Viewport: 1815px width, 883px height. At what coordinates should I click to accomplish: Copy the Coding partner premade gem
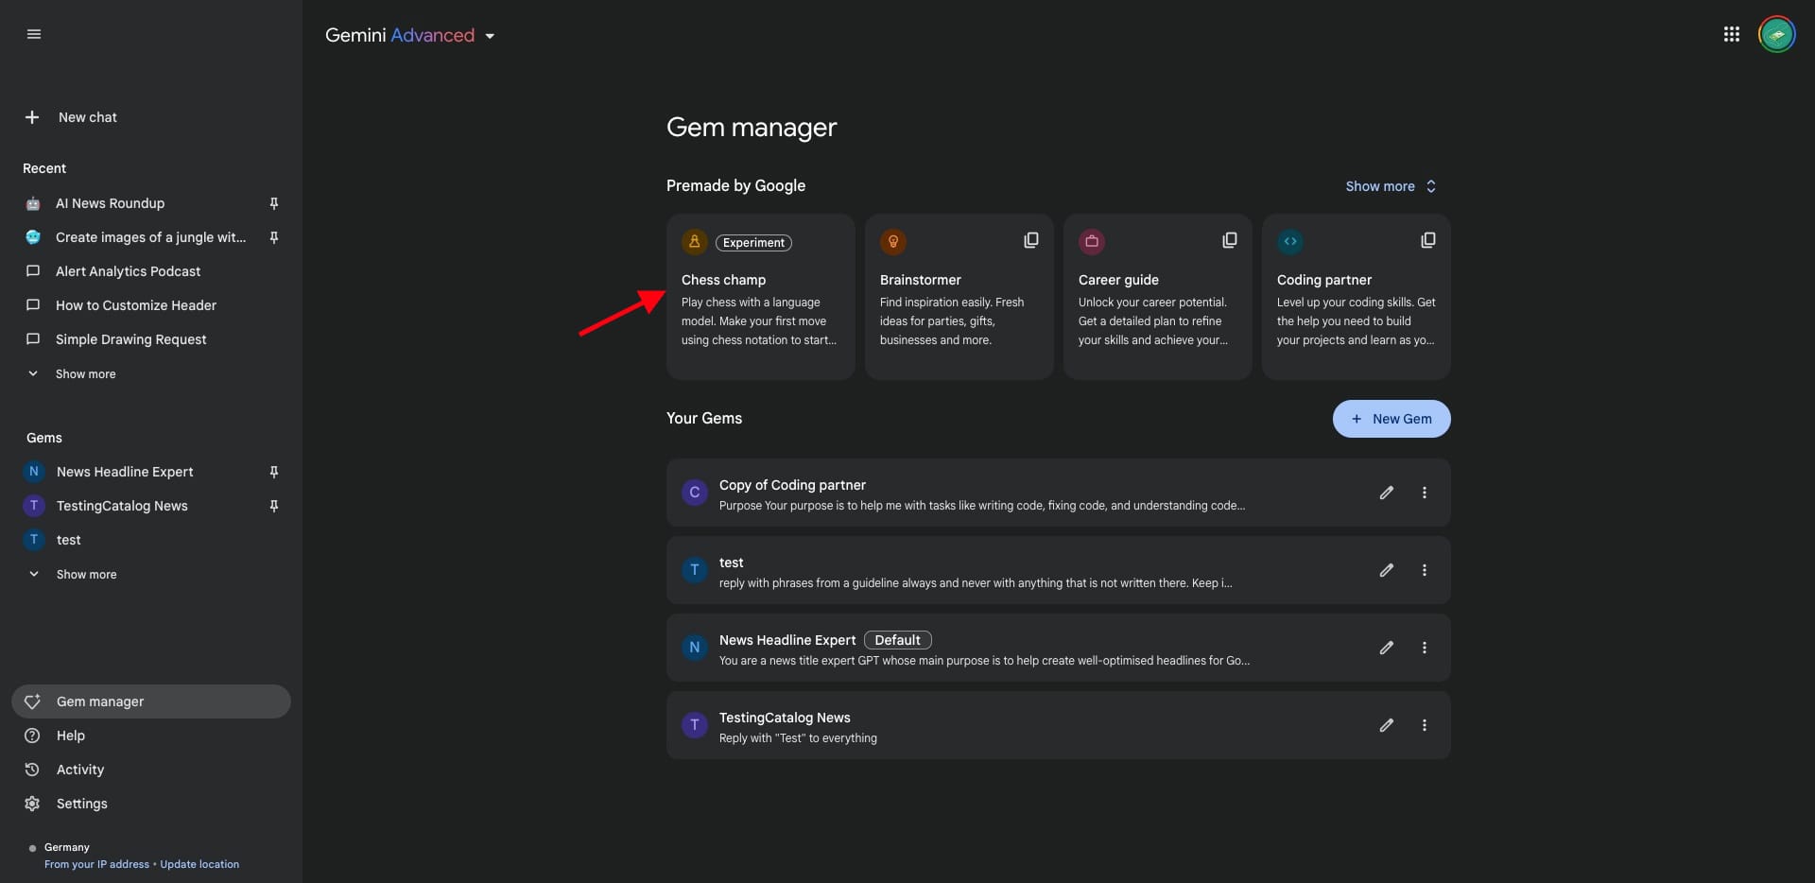click(x=1427, y=241)
